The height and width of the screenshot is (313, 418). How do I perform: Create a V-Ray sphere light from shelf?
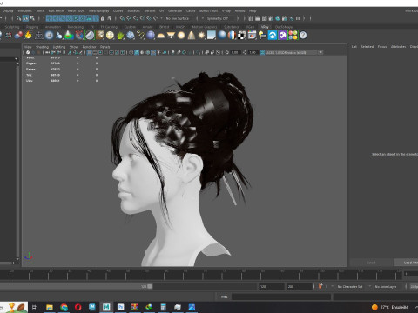coord(181,36)
